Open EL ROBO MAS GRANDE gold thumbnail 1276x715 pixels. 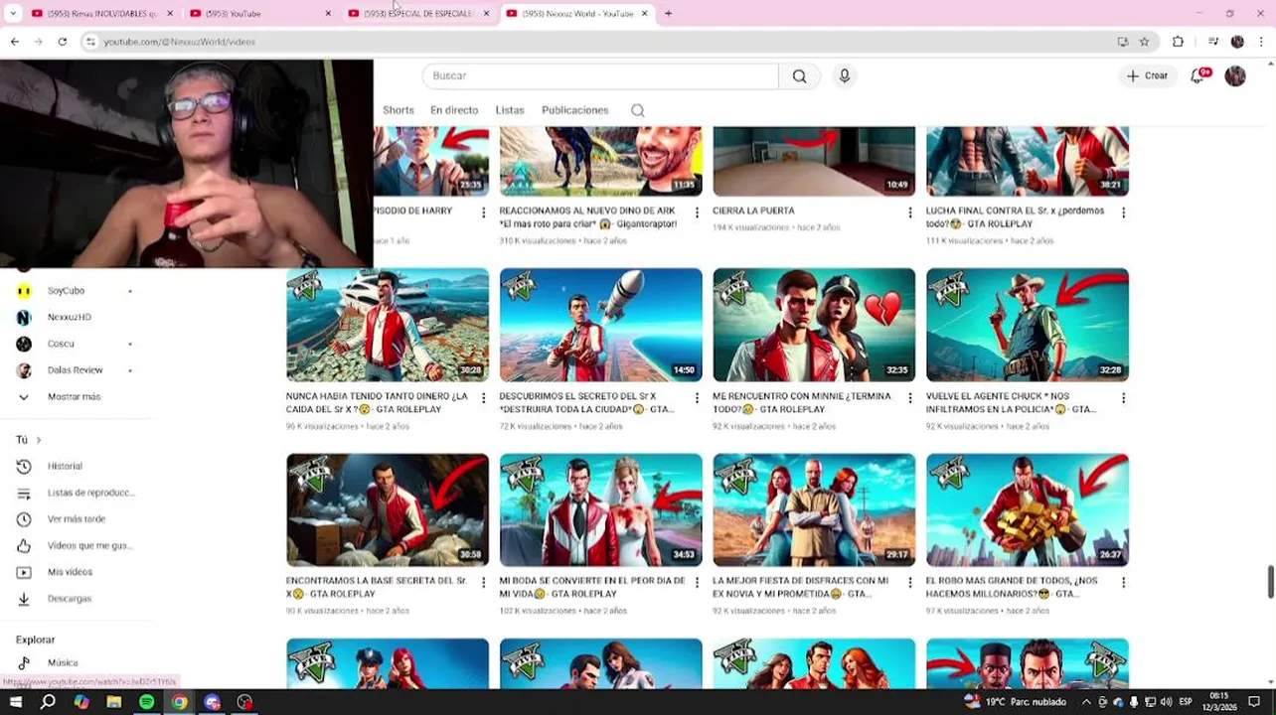click(x=1027, y=510)
